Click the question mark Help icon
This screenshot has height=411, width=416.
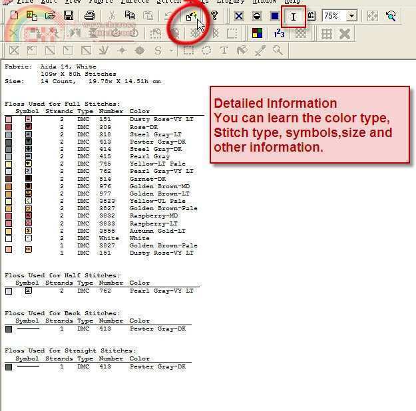[x=214, y=15]
